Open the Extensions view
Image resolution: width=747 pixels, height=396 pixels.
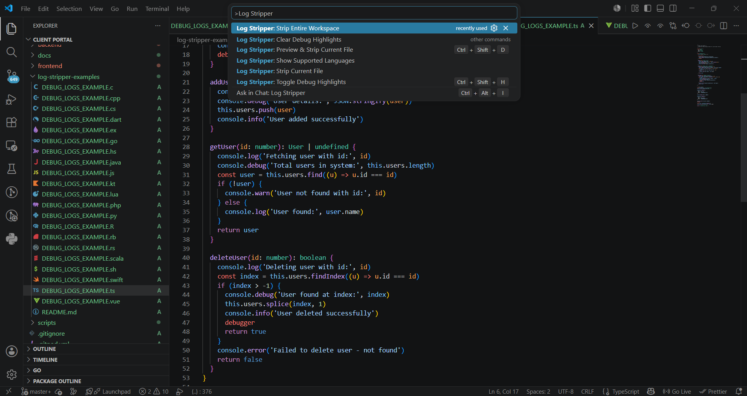12,123
